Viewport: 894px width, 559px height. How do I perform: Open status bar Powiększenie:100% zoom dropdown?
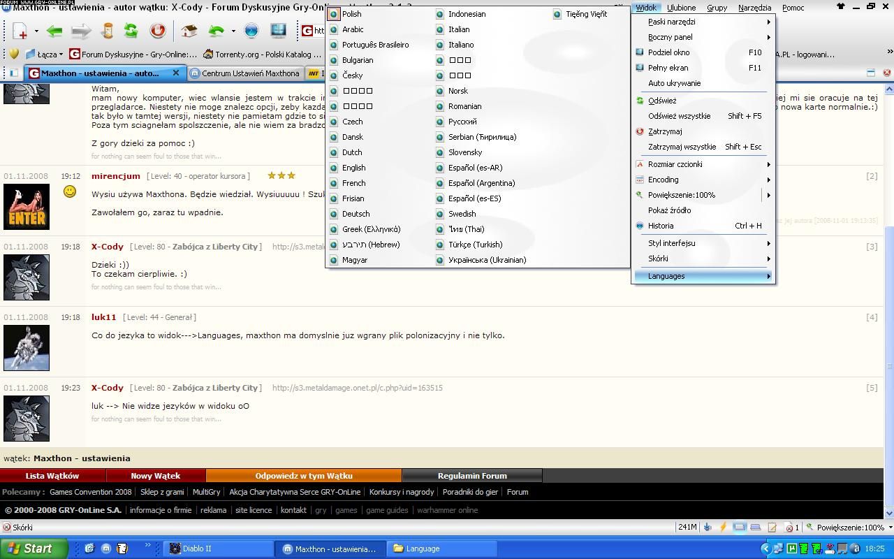(890, 528)
